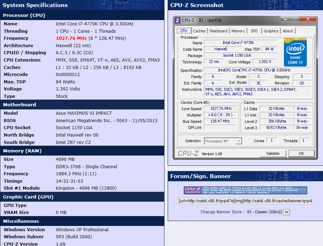This screenshot has height=246, width=323.
Task: Switch to the Memory tab
Action: 238,31
